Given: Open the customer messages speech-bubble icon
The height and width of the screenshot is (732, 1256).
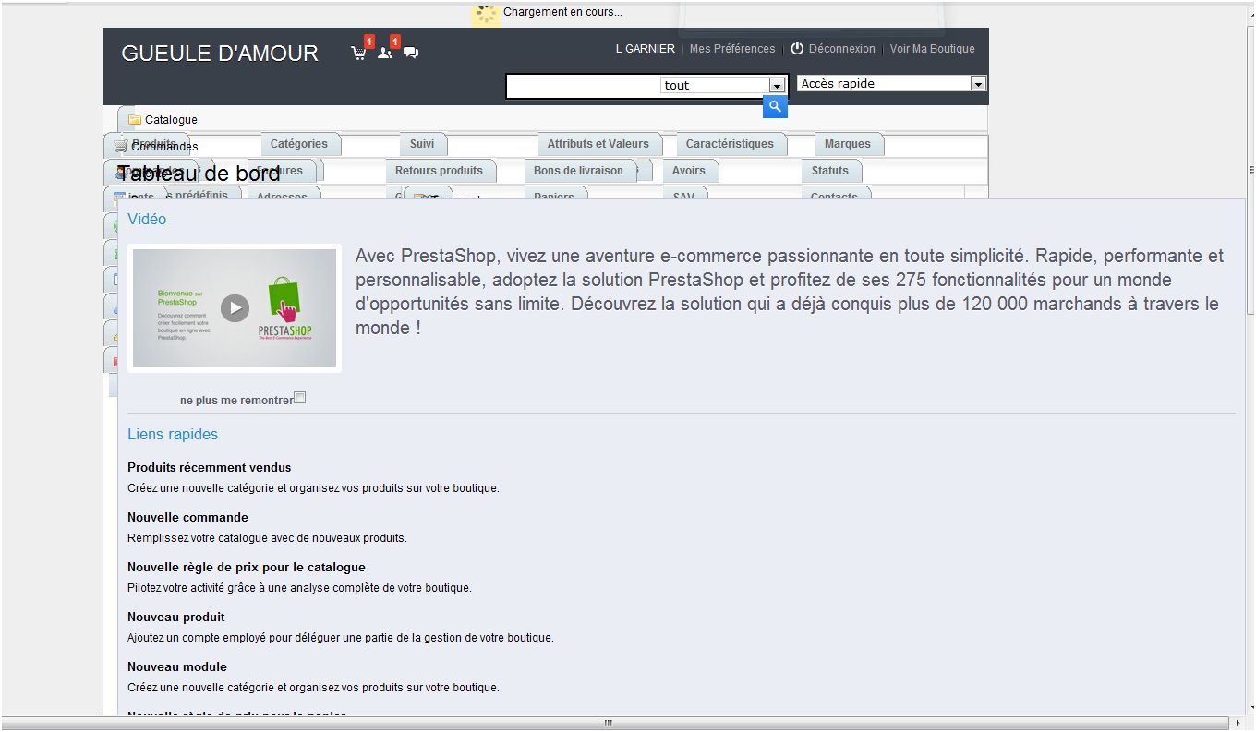Looking at the screenshot, I should [x=411, y=53].
